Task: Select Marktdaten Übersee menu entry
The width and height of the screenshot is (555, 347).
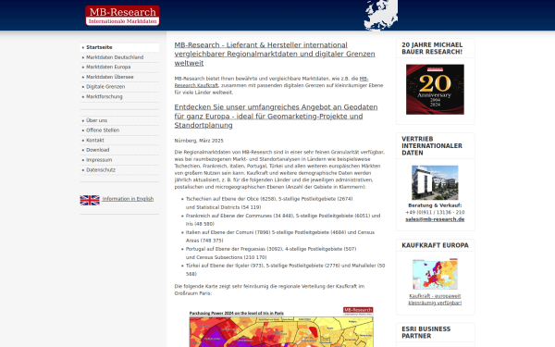Action: [110, 77]
